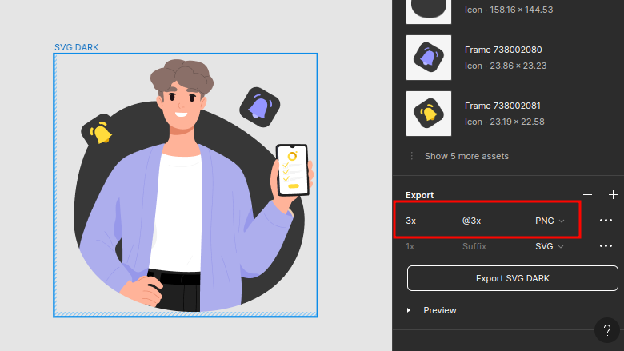The image size is (624, 351).
Task: Select the Frame 738002081 asset thumbnail
Action: point(429,114)
